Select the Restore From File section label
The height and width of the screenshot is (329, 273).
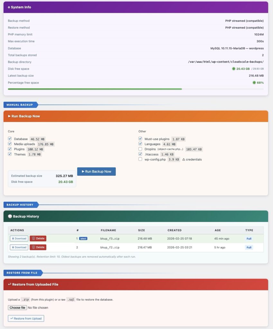tap(22, 272)
